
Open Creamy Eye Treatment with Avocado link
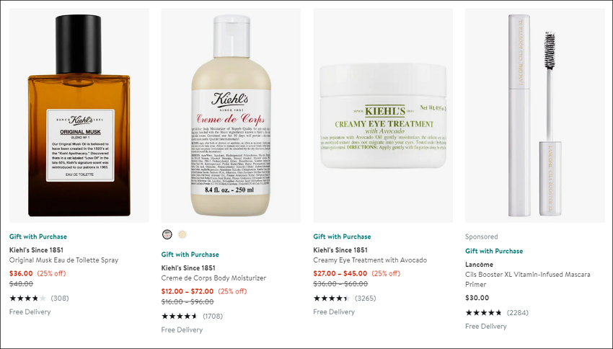tap(370, 260)
